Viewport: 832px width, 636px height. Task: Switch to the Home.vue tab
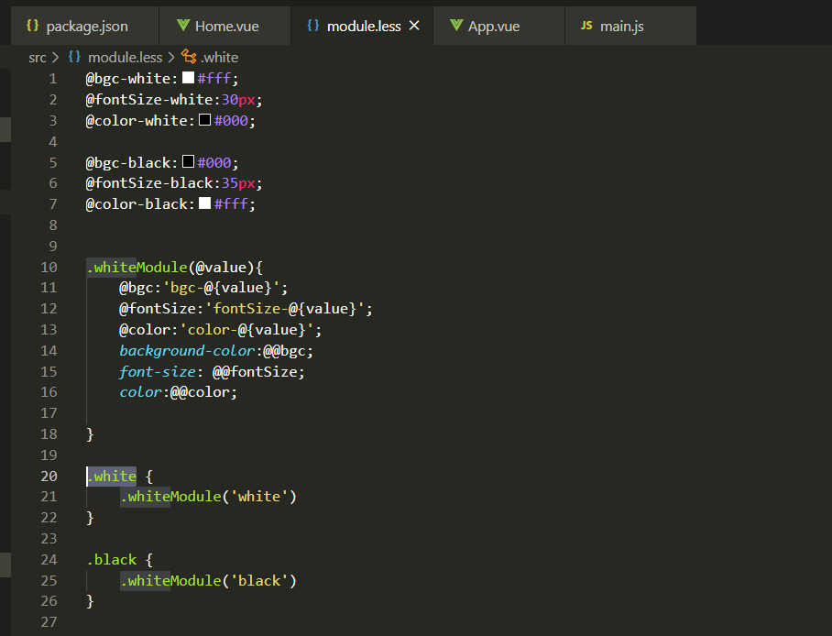pos(225,26)
